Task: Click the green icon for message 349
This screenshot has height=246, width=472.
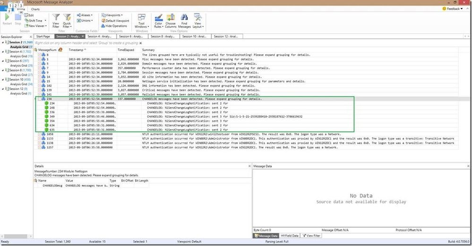Action: click(x=46, y=116)
